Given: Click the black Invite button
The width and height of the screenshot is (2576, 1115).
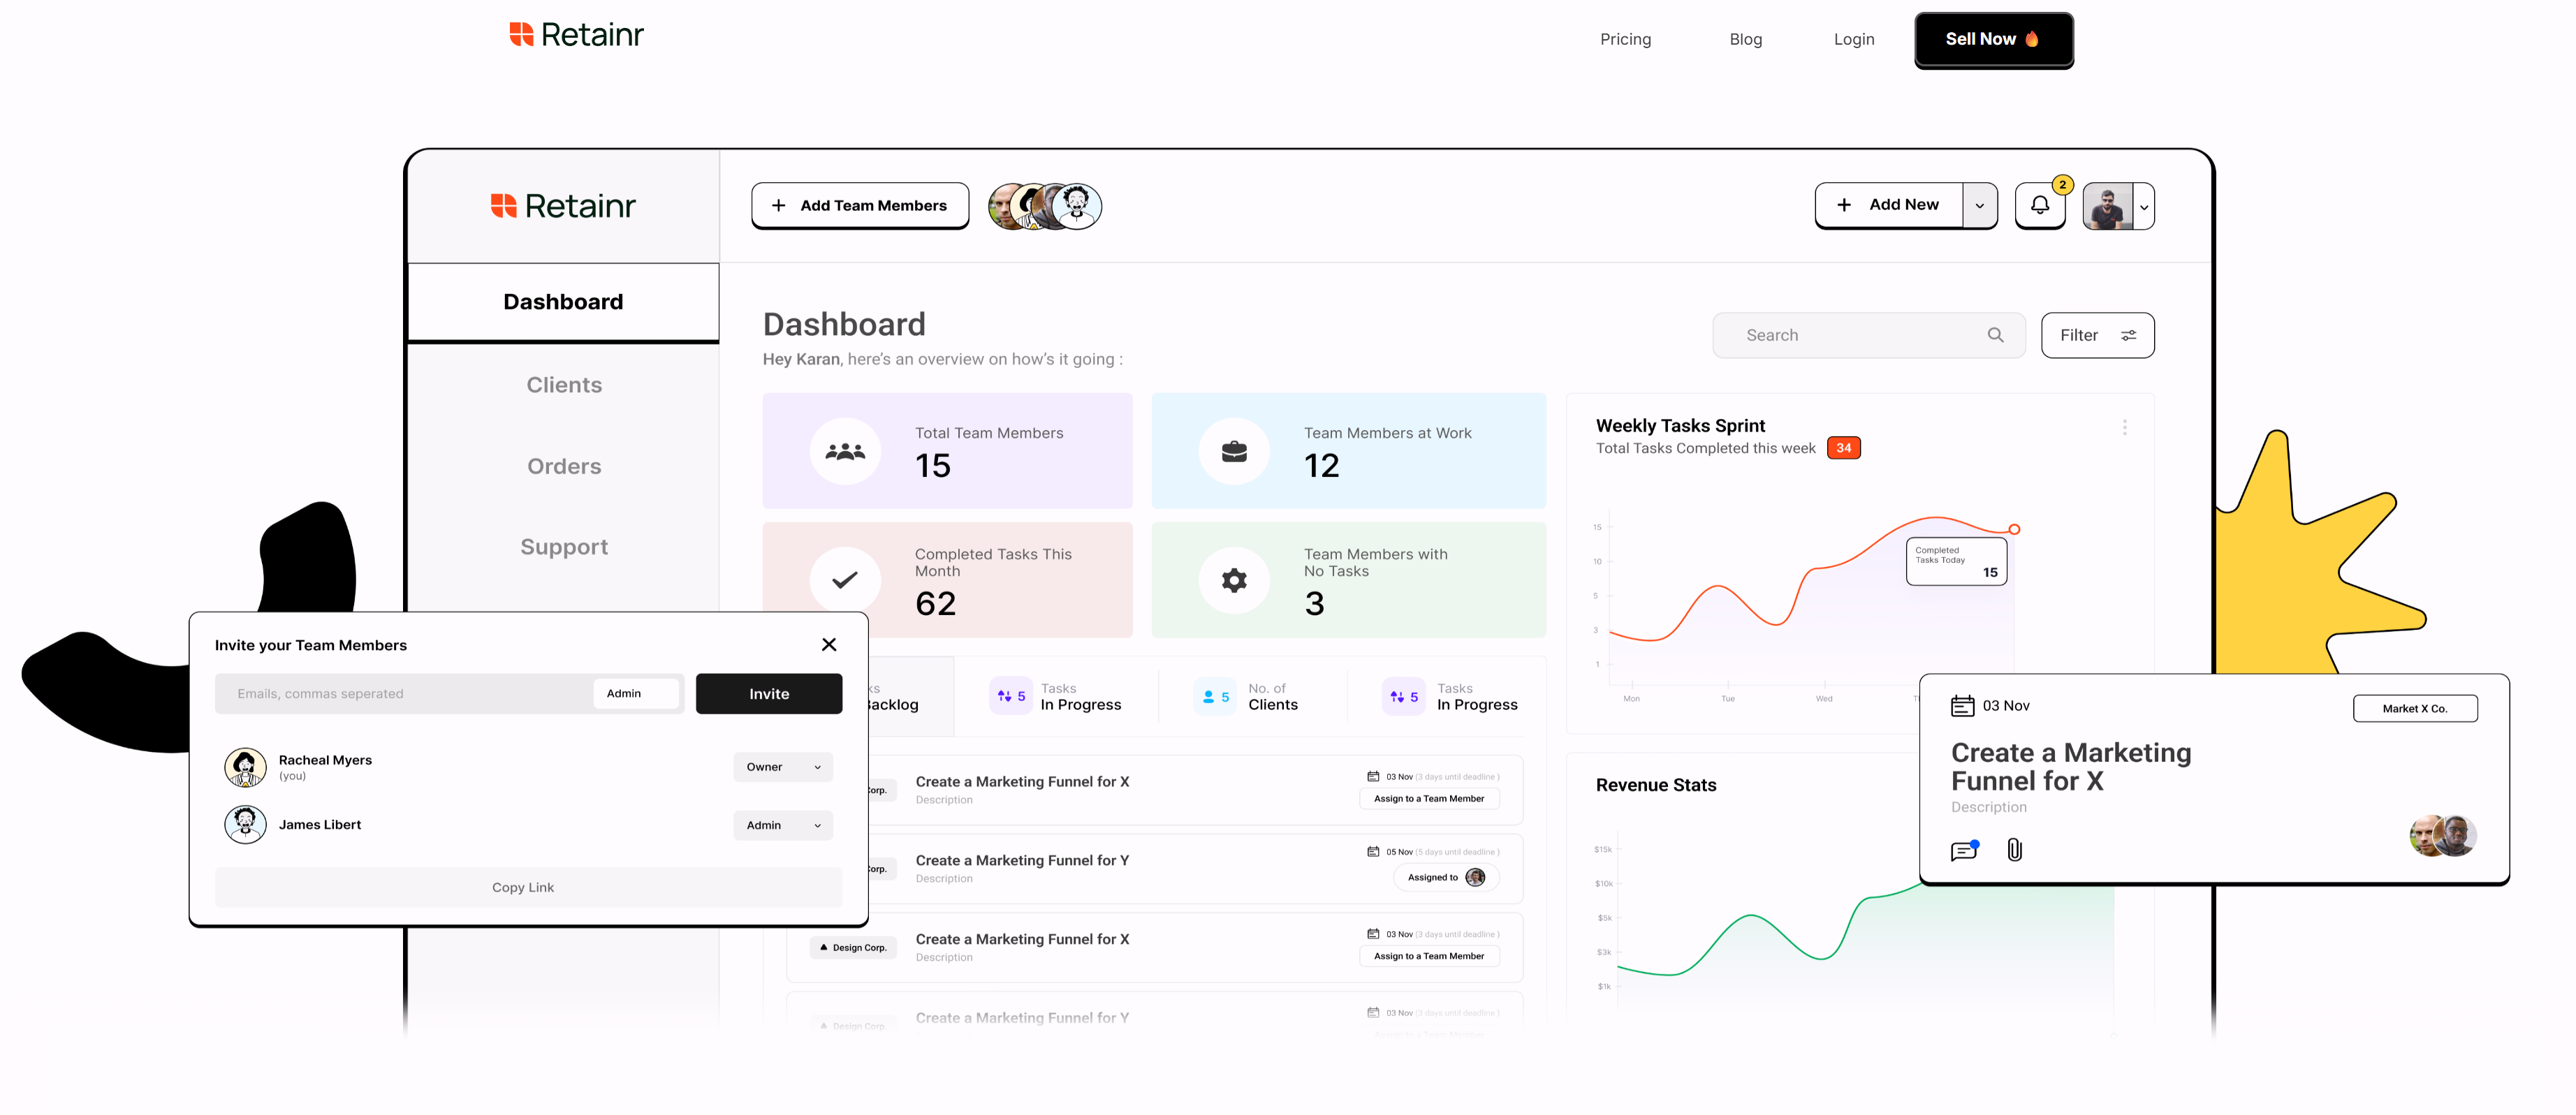Looking at the screenshot, I should coord(768,694).
